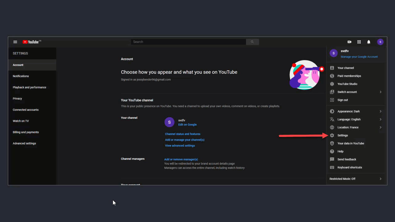Click the Location globe icon

[332, 127]
